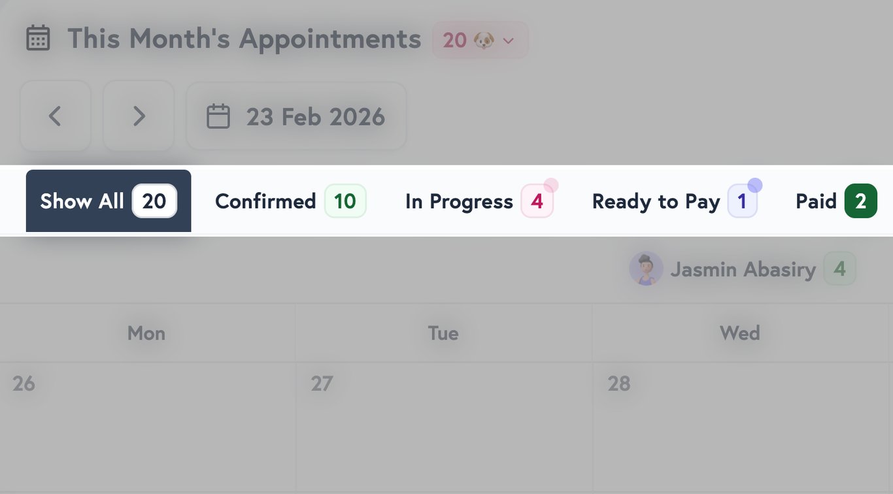Click the notification dot on Ready to Pay

point(756,184)
